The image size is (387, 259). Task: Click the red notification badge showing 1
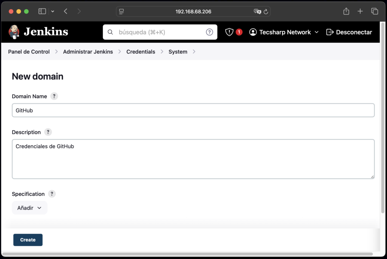239,32
